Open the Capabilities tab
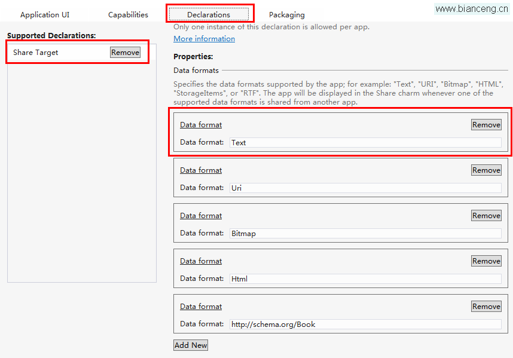The image size is (513, 358). pos(128,15)
